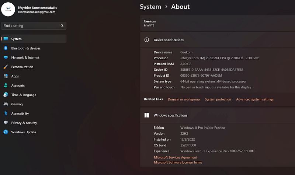Click the search magnifier icon
This screenshot has height=175, width=295.
click(62, 25)
